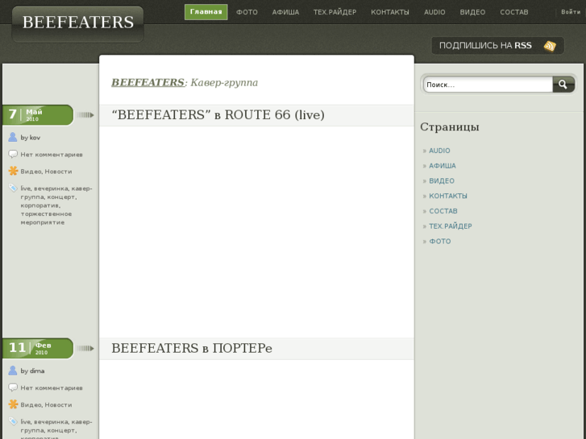The height and width of the screenshot is (439, 586).
Task: Click the tag icon on the 7 Май post
Action: tap(13, 188)
